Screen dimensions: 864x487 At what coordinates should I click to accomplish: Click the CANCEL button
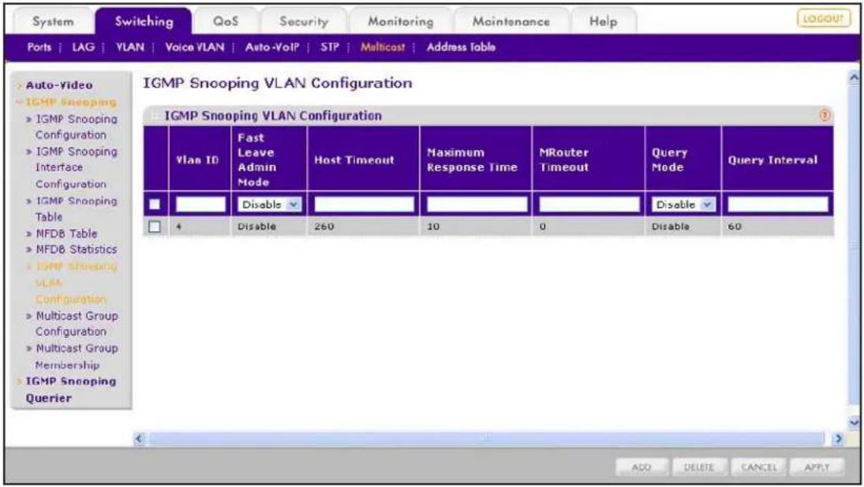(758, 467)
